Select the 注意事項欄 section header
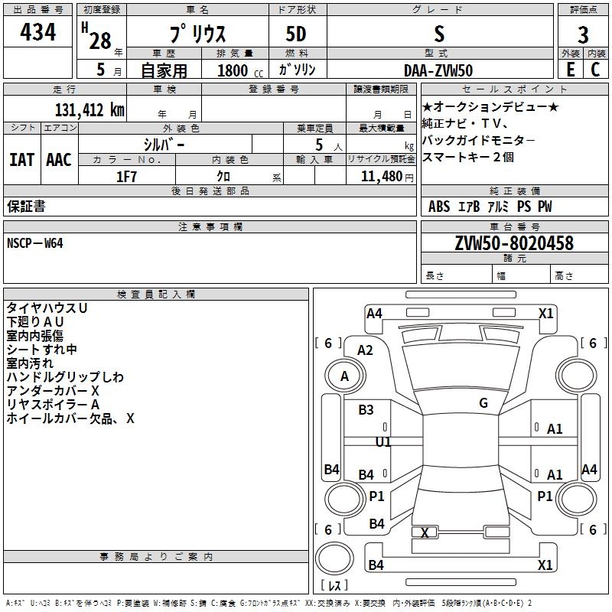 coord(210,226)
